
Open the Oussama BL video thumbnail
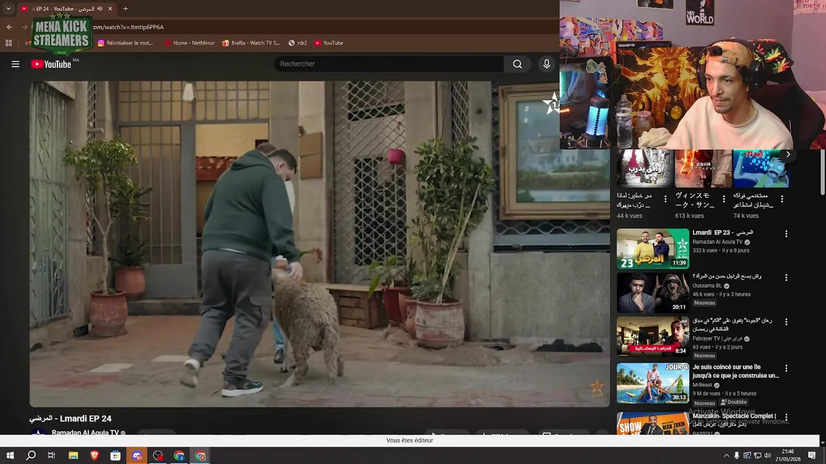click(x=652, y=293)
